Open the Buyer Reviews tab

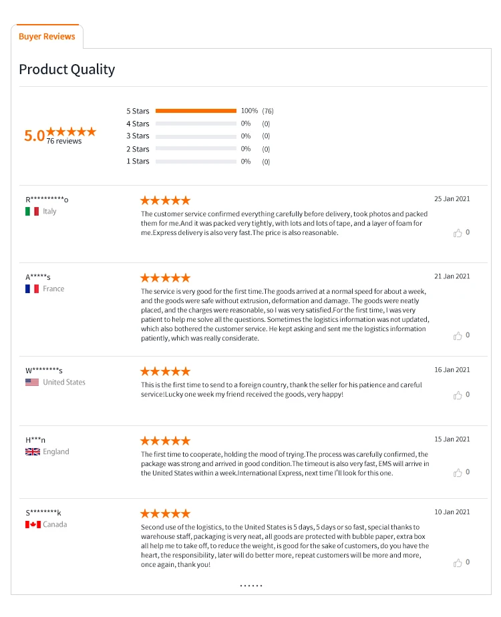[x=47, y=37]
